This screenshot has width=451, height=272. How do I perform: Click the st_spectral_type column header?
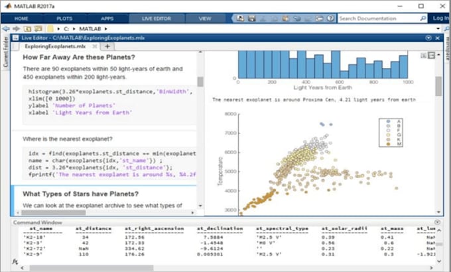tap(282, 229)
